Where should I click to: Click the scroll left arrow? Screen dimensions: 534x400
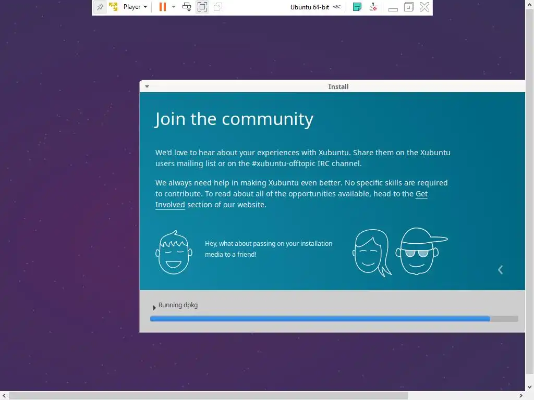[4, 396]
